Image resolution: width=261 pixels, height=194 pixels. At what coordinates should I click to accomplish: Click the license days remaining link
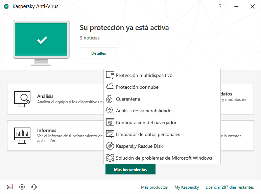point(230,187)
